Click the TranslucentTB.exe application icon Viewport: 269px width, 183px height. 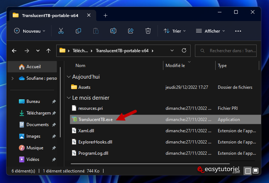(x=74, y=119)
